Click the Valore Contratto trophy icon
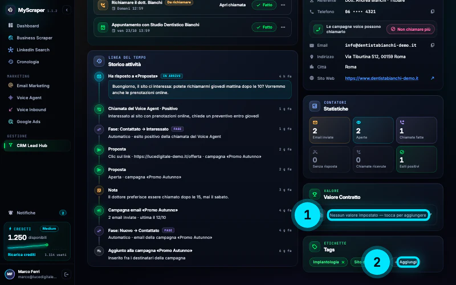This screenshot has height=285, width=456. pos(315,194)
